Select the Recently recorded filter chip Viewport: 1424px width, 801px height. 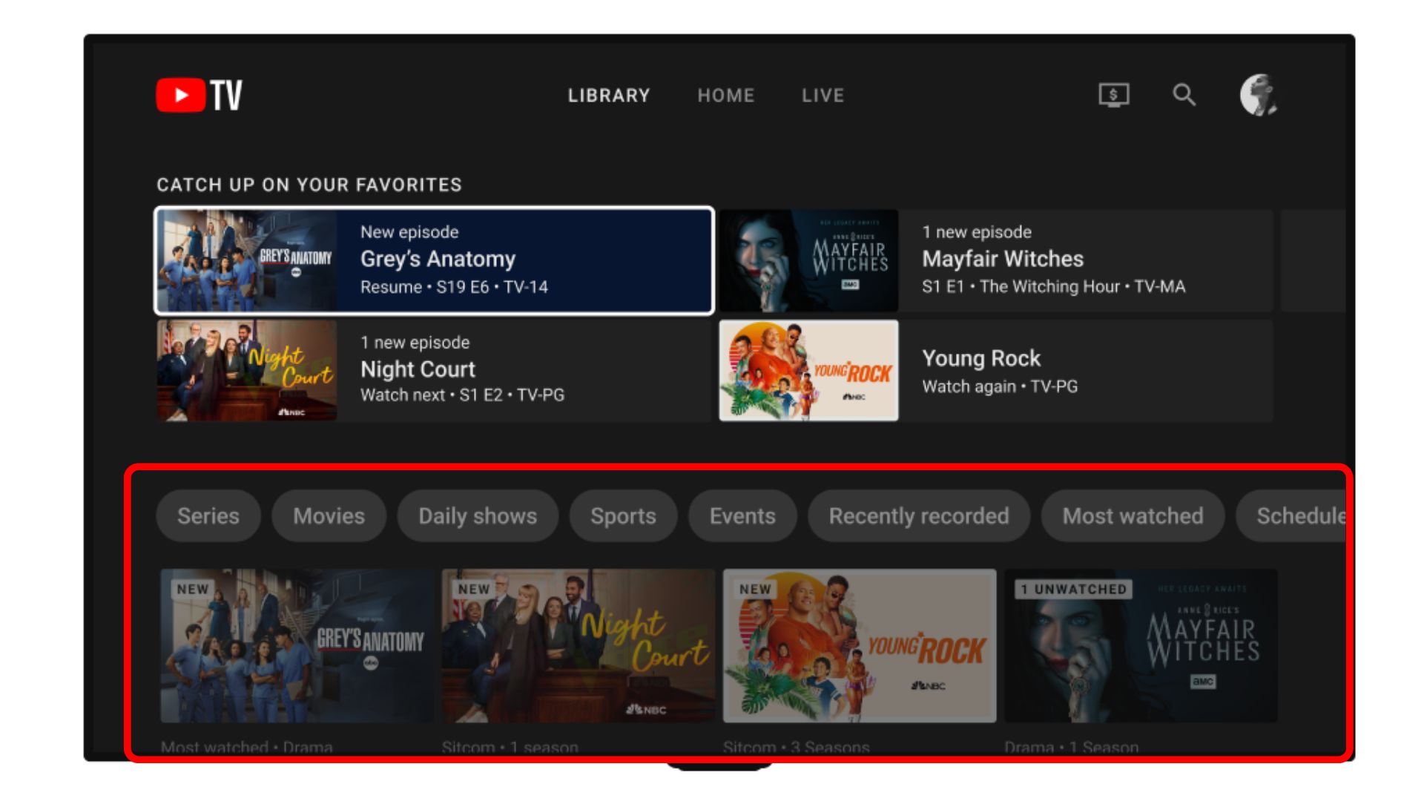coord(919,515)
